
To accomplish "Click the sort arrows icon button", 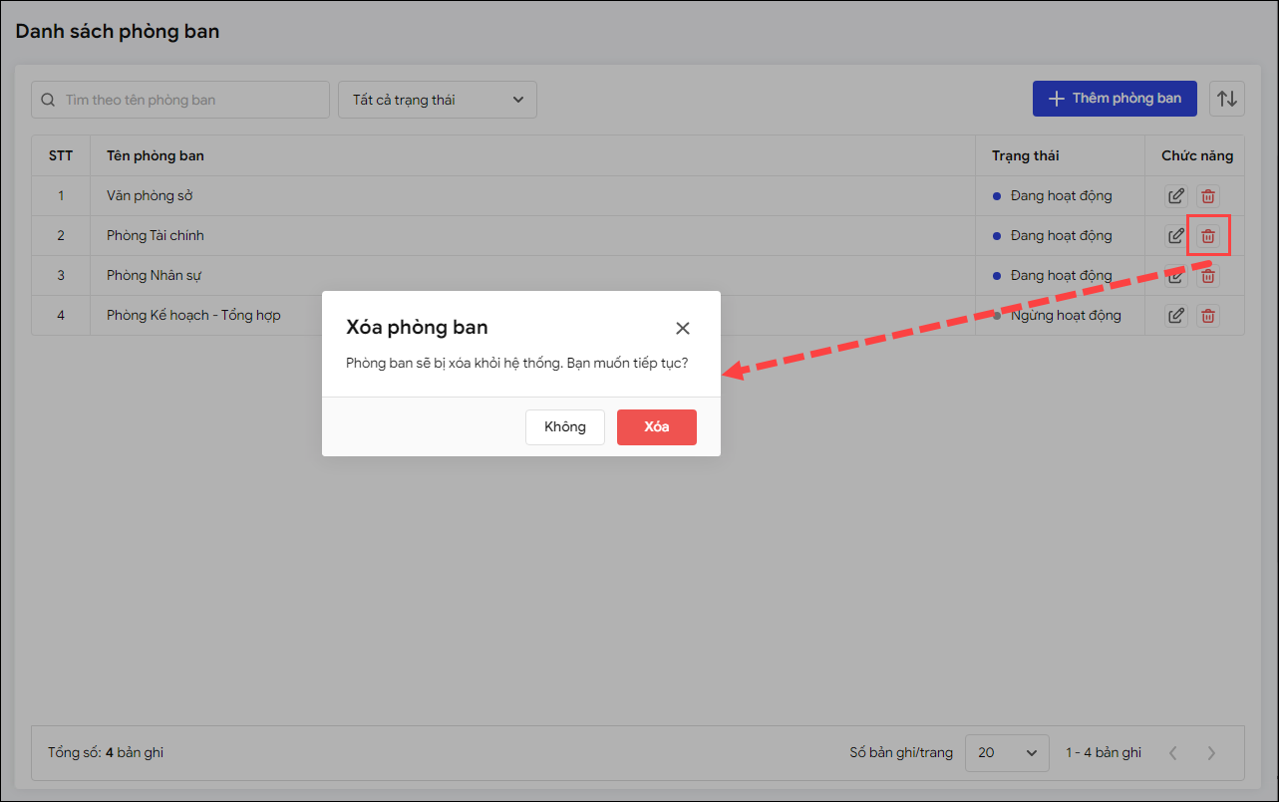I will (x=1227, y=99).
